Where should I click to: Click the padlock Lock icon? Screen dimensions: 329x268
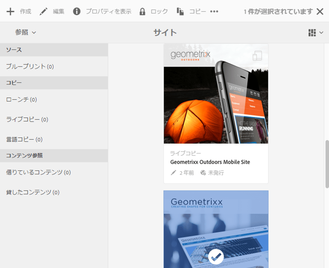tap(142, 11)
